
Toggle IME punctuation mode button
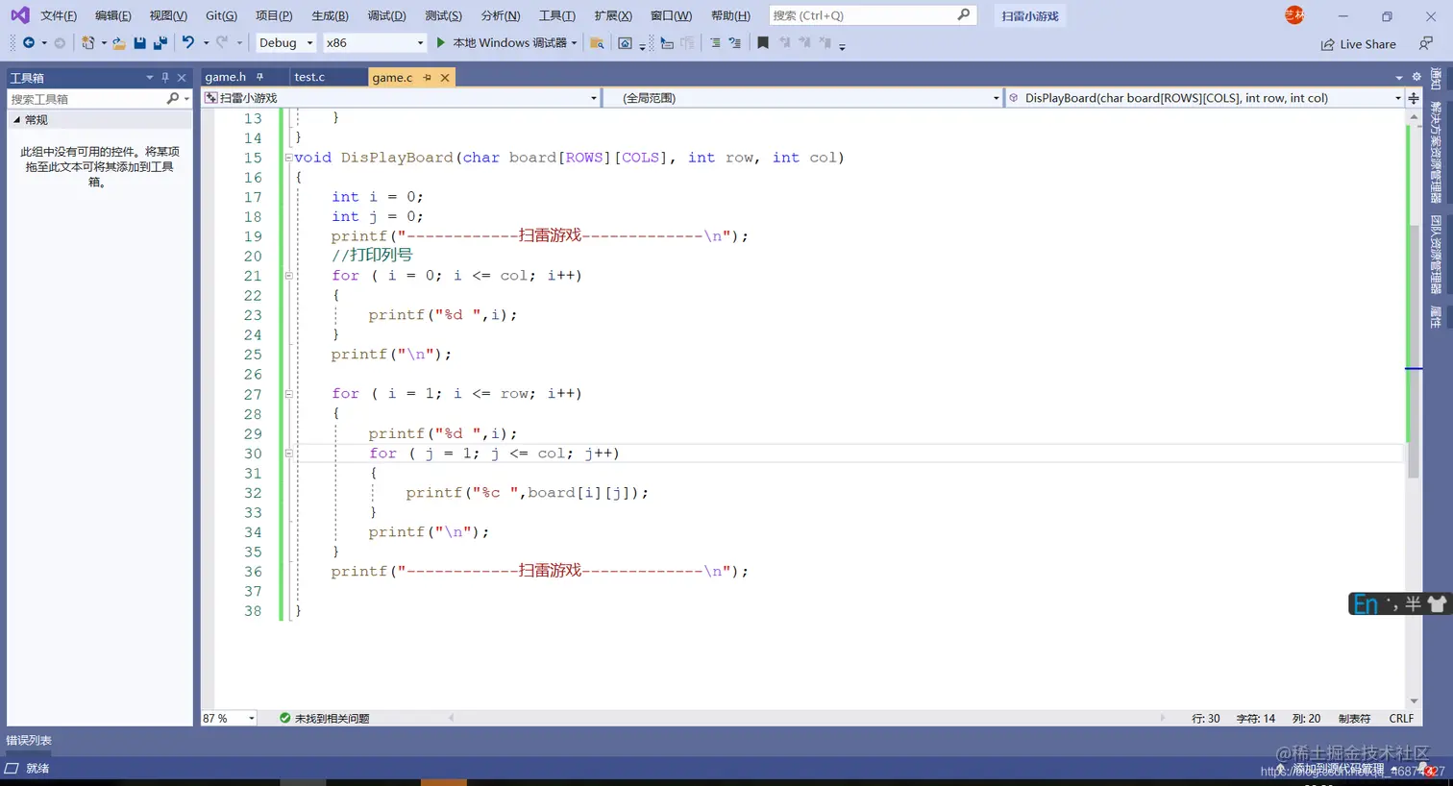click(1391, 603)
